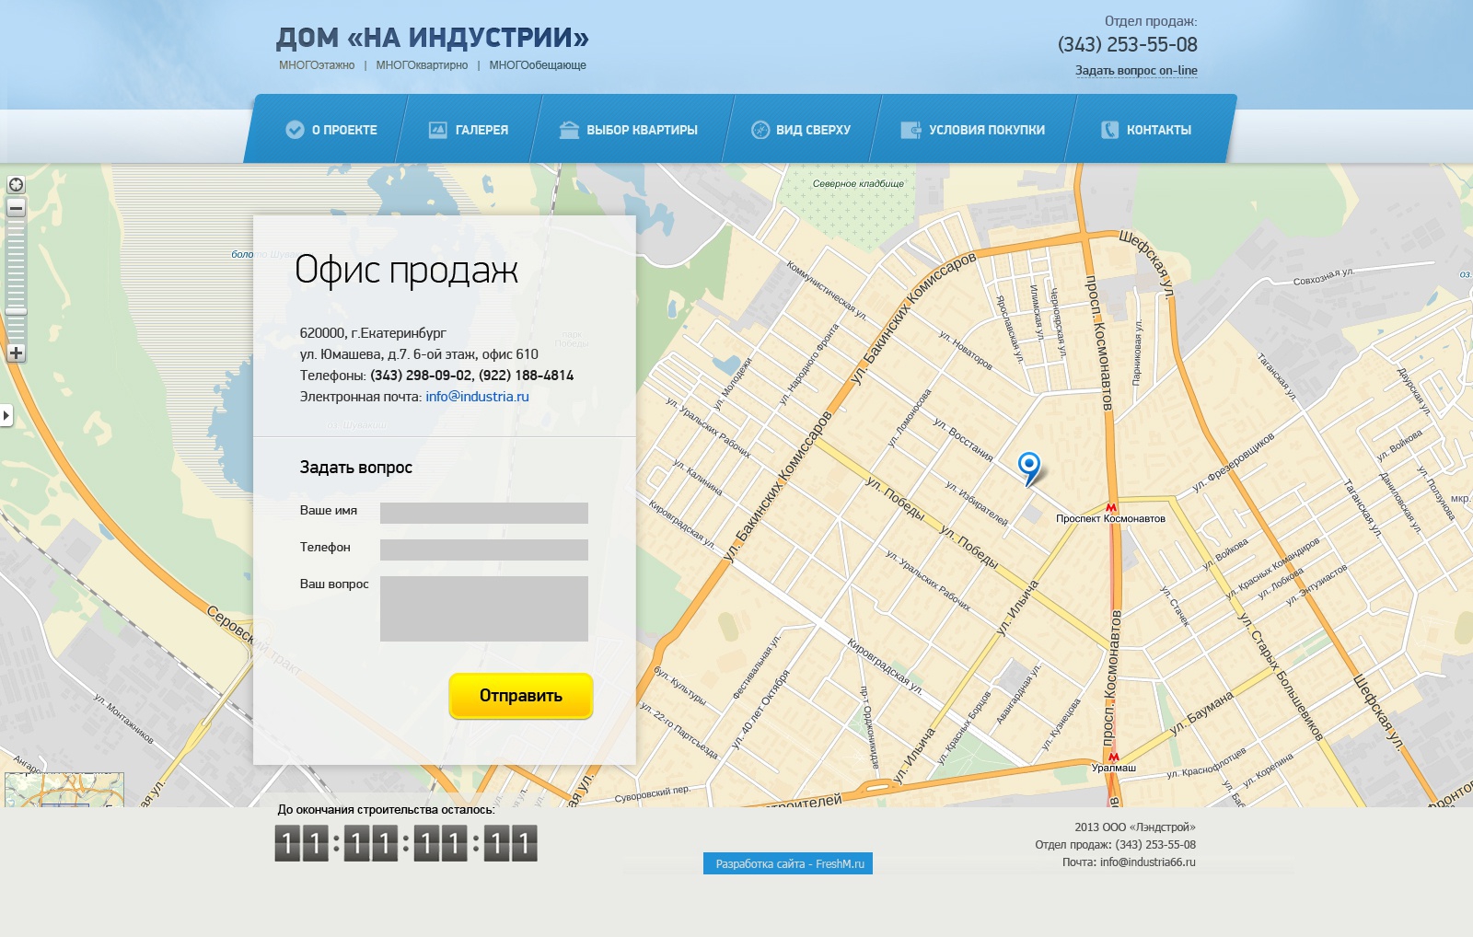The image size is (1473, 937).
Task: Click the МНОГОобещающе tagline text
Action: [x=538, y=65]
